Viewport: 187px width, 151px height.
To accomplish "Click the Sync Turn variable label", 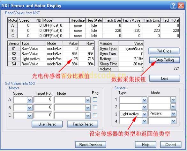I will coord(108,54).
